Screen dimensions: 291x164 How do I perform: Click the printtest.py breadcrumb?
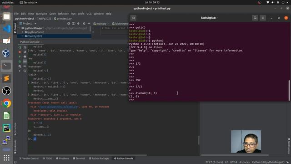coord(63,19)
